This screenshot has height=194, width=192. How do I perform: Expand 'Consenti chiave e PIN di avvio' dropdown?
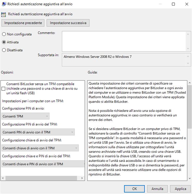(x=43, y=164)
